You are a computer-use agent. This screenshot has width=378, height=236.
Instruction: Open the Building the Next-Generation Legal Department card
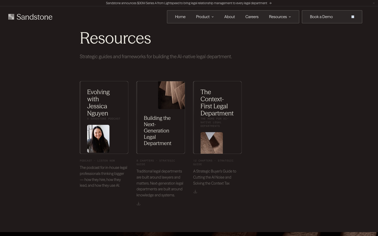[161, 117]
